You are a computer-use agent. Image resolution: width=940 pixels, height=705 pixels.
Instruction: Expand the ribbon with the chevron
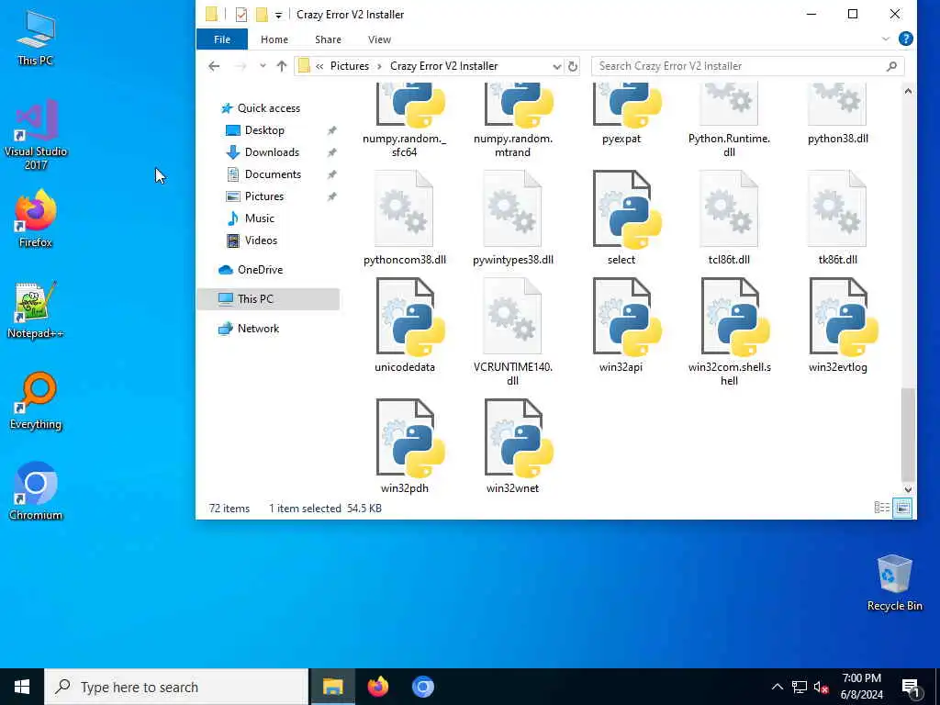886,39
